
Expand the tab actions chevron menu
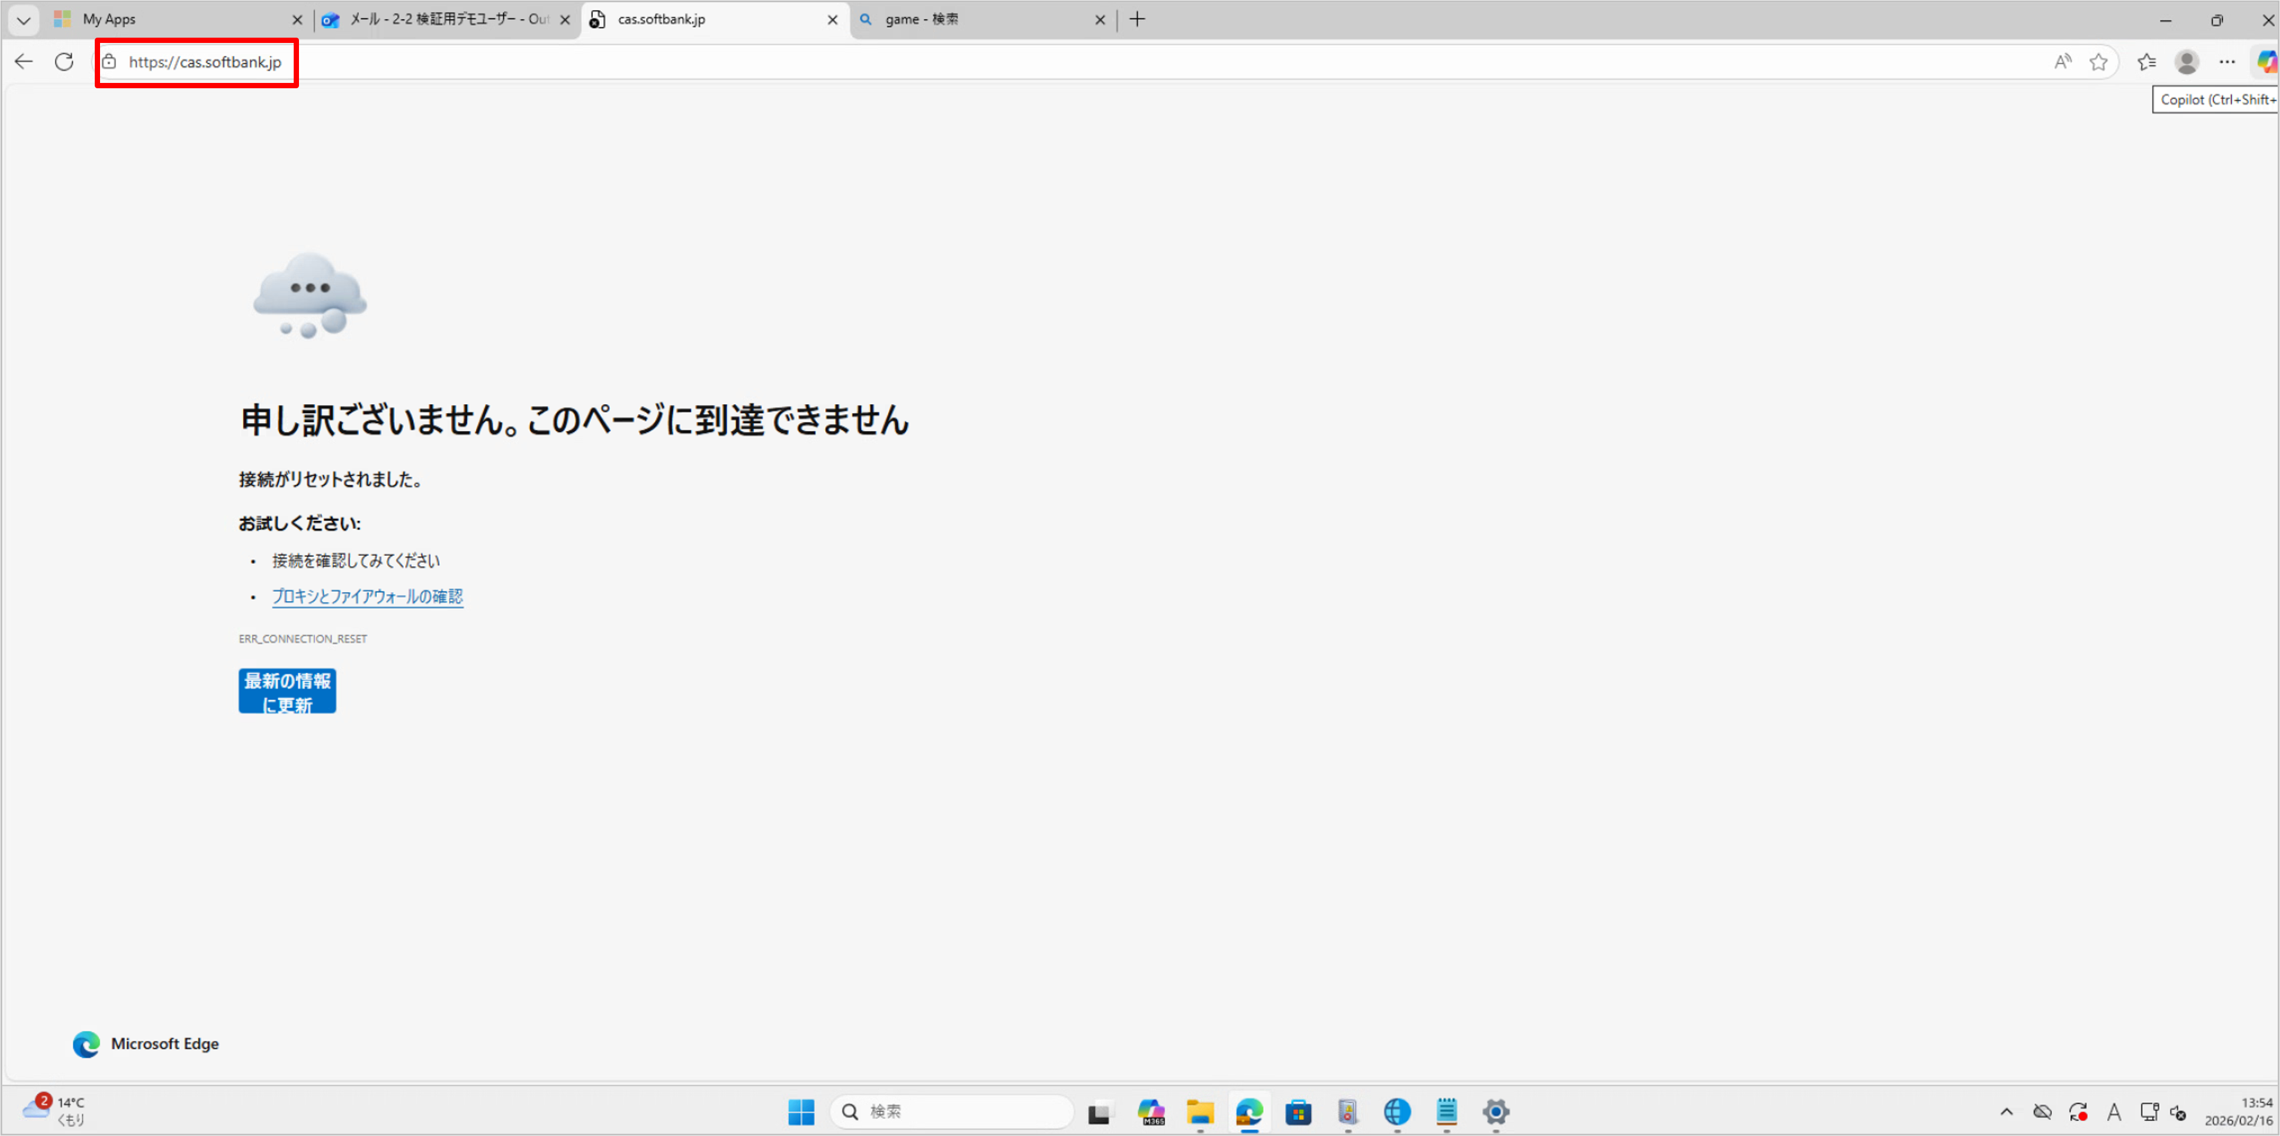[24, 19]
